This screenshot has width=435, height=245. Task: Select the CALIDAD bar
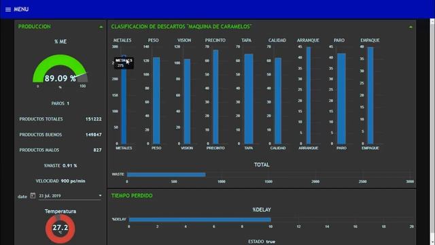pos(278,101)
